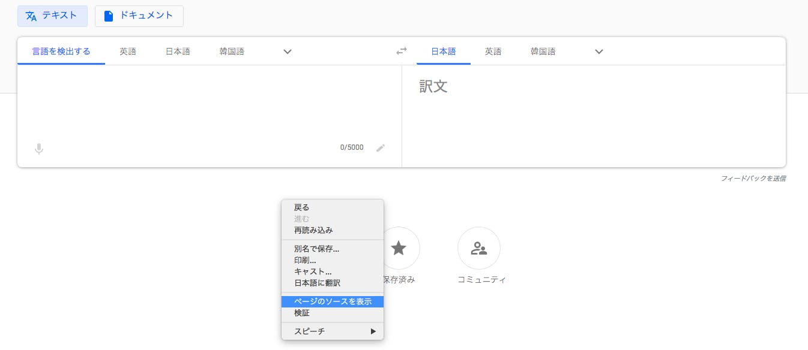This screenshot has height=350, width=808.
Task: Click the document icon on the ドキュメント button
Action: 109,16
